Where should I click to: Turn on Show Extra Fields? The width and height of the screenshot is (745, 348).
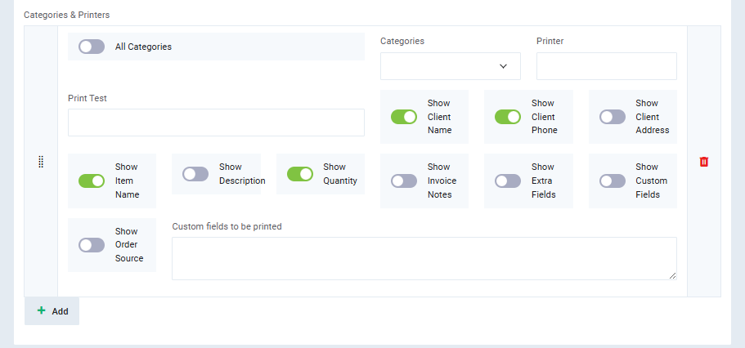tap(508, 181)
